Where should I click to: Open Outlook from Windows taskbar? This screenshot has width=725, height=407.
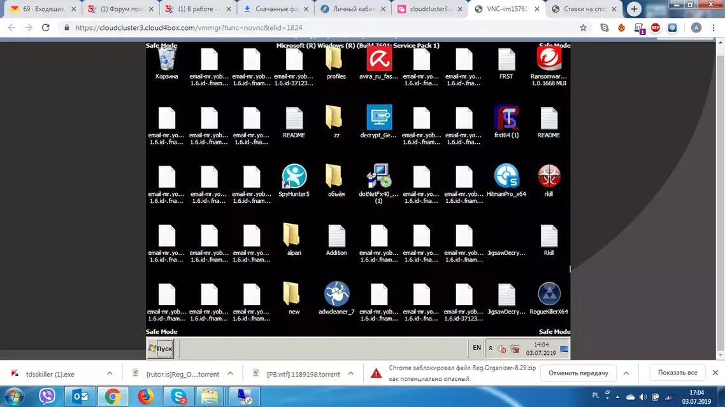[80, 396]
